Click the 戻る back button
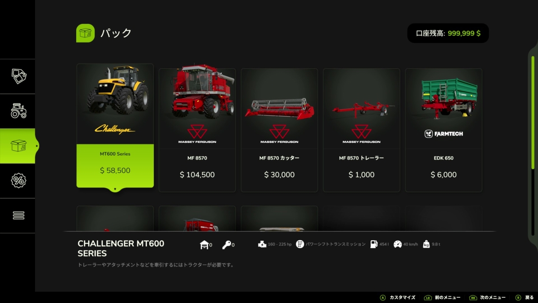 coord(525,298)
